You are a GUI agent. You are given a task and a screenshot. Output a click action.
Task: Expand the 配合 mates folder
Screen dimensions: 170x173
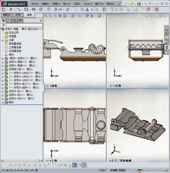[3, 102]
